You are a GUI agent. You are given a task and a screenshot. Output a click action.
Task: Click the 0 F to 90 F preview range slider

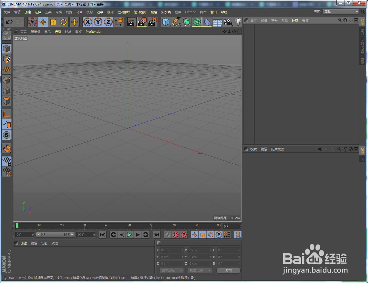[x=55, y=235]
